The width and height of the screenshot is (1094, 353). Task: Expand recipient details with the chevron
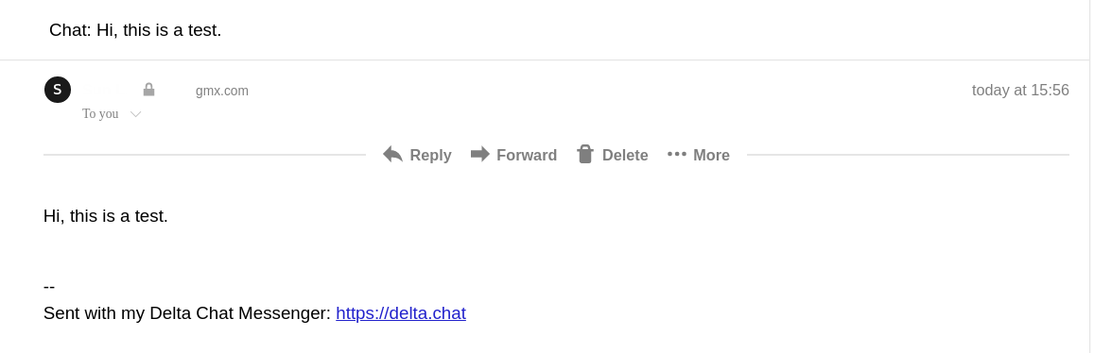[136, 114]
